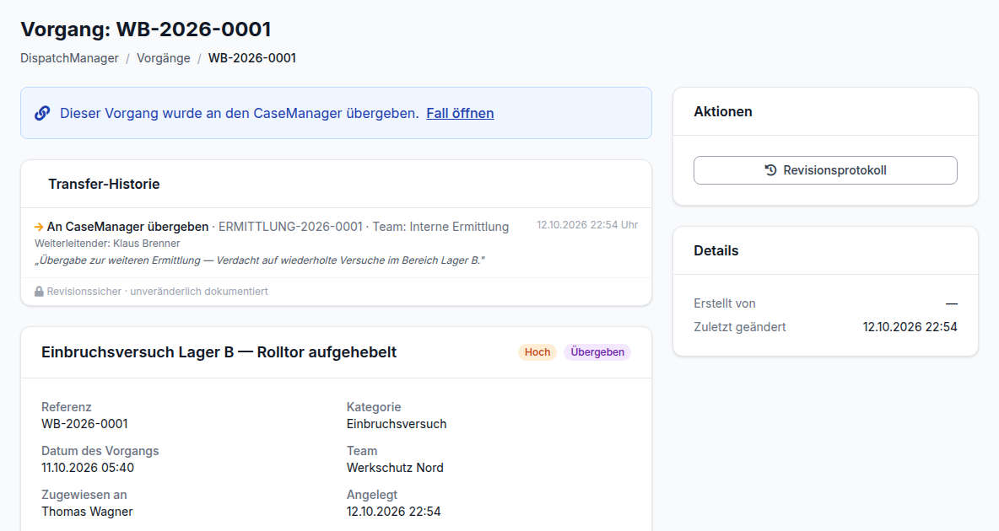Click the Revisionssicher unveränderlich dokumentiert note
This screenshot has height=531, width=999.
point(158,291)
